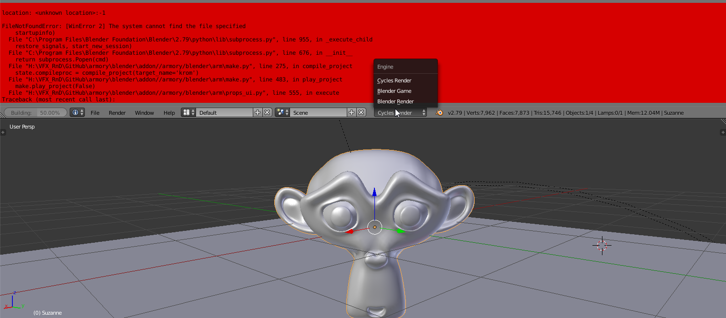Open the Info editor type selector icon

[x=77, y=113]
